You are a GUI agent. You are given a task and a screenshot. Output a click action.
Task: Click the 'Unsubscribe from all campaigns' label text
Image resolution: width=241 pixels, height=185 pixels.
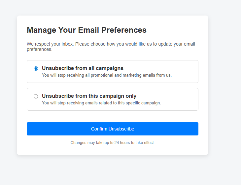(83, 68)
